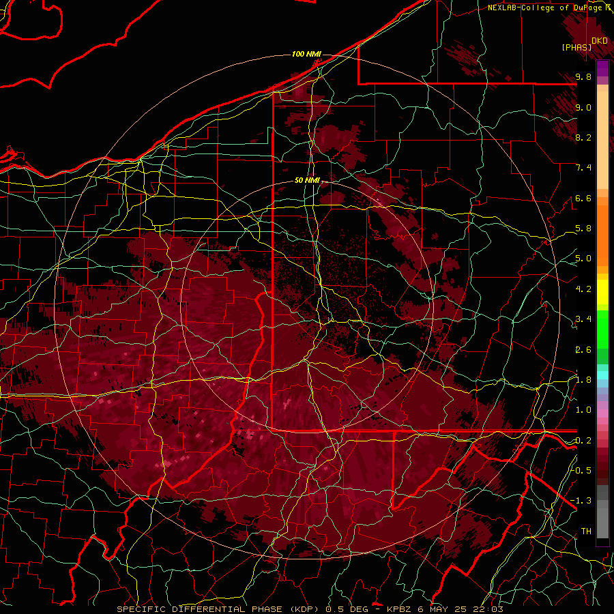Click the 1.0 value on the color scale
This screenshot has height=614, width=614.
point(583,410)
